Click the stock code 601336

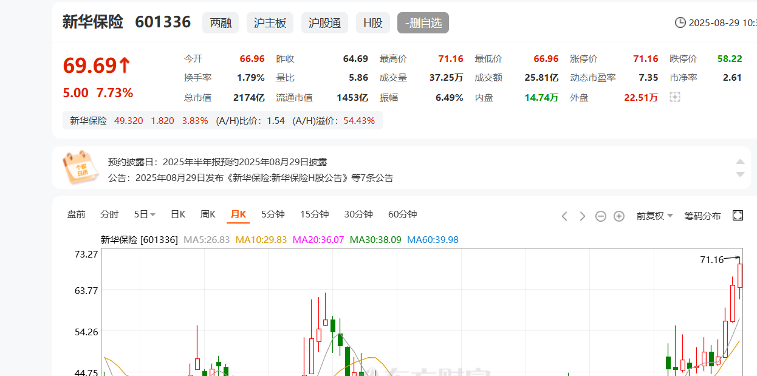tap(163, 22)
